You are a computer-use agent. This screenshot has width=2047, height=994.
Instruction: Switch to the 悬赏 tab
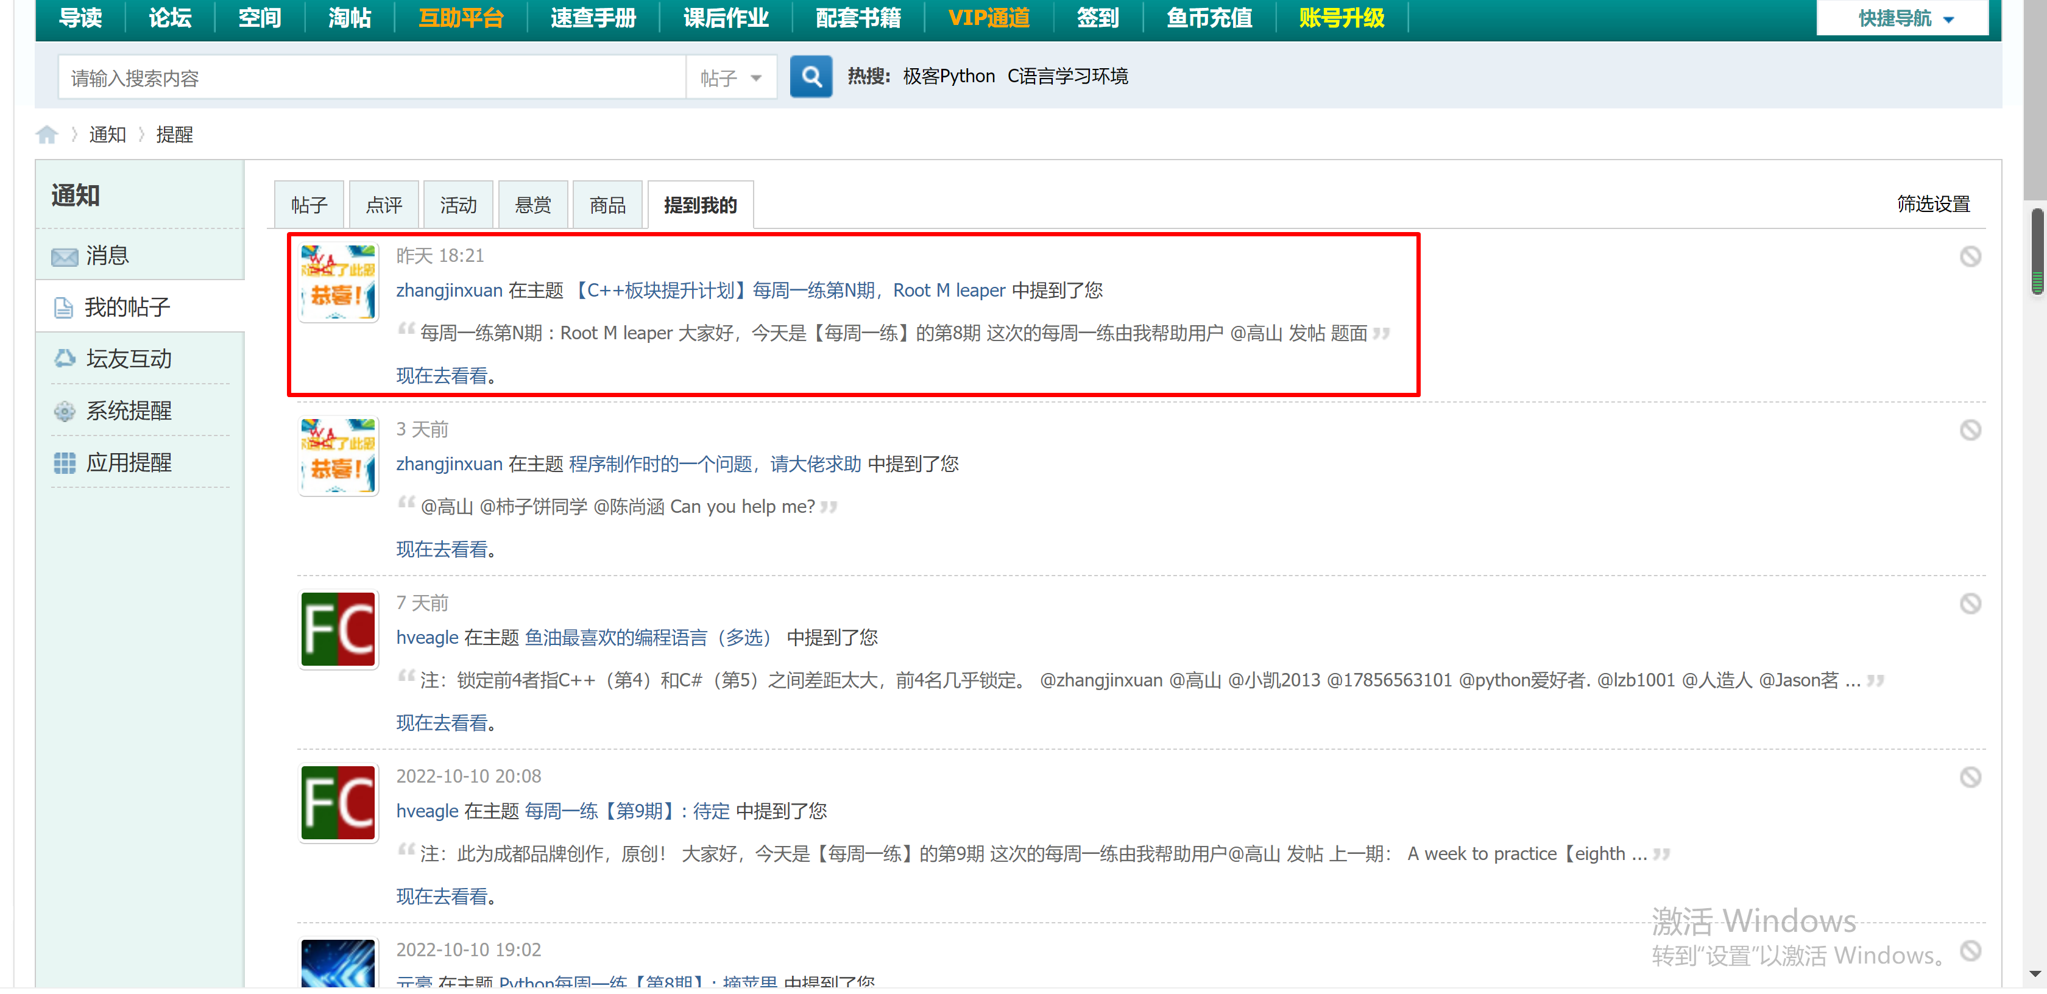(533, 205)
